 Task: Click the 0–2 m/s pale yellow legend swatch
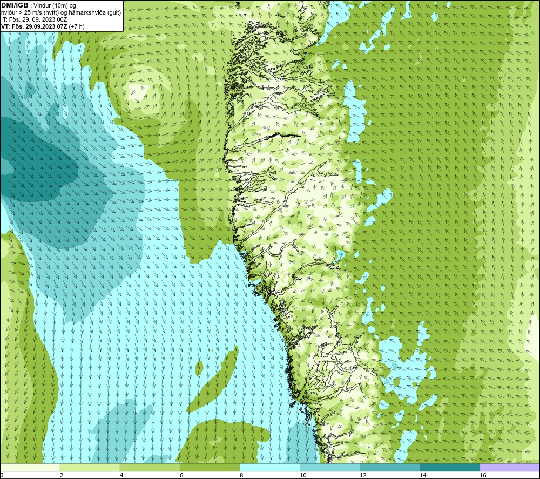[x=30, y=468]
